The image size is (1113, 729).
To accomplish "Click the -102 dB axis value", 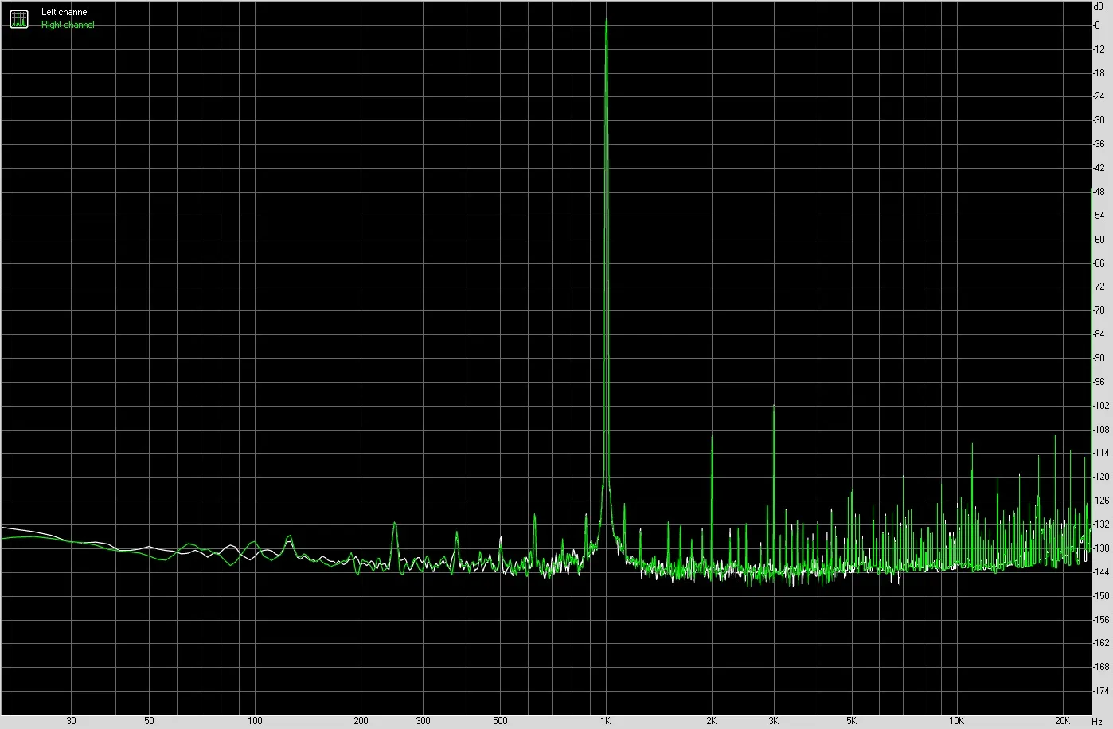I will tap(1101, 406).
